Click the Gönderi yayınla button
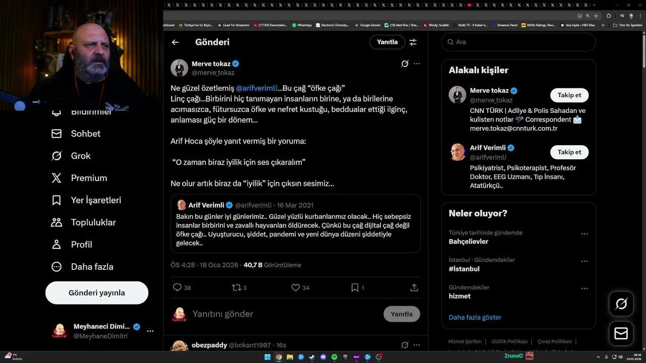 (x=97, y=293)
